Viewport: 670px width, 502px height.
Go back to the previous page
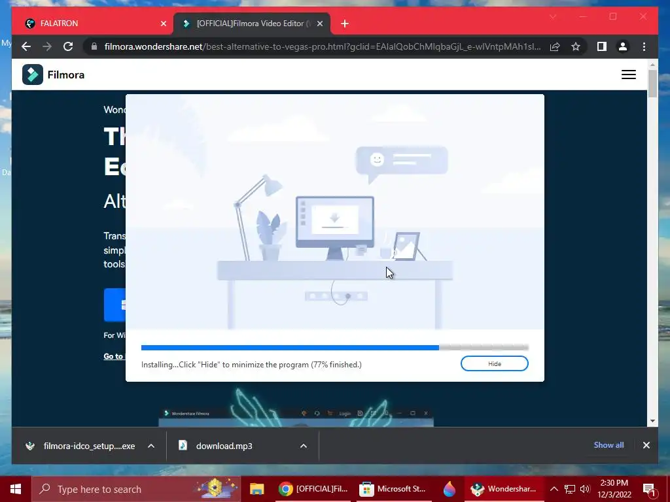[26, 46]
